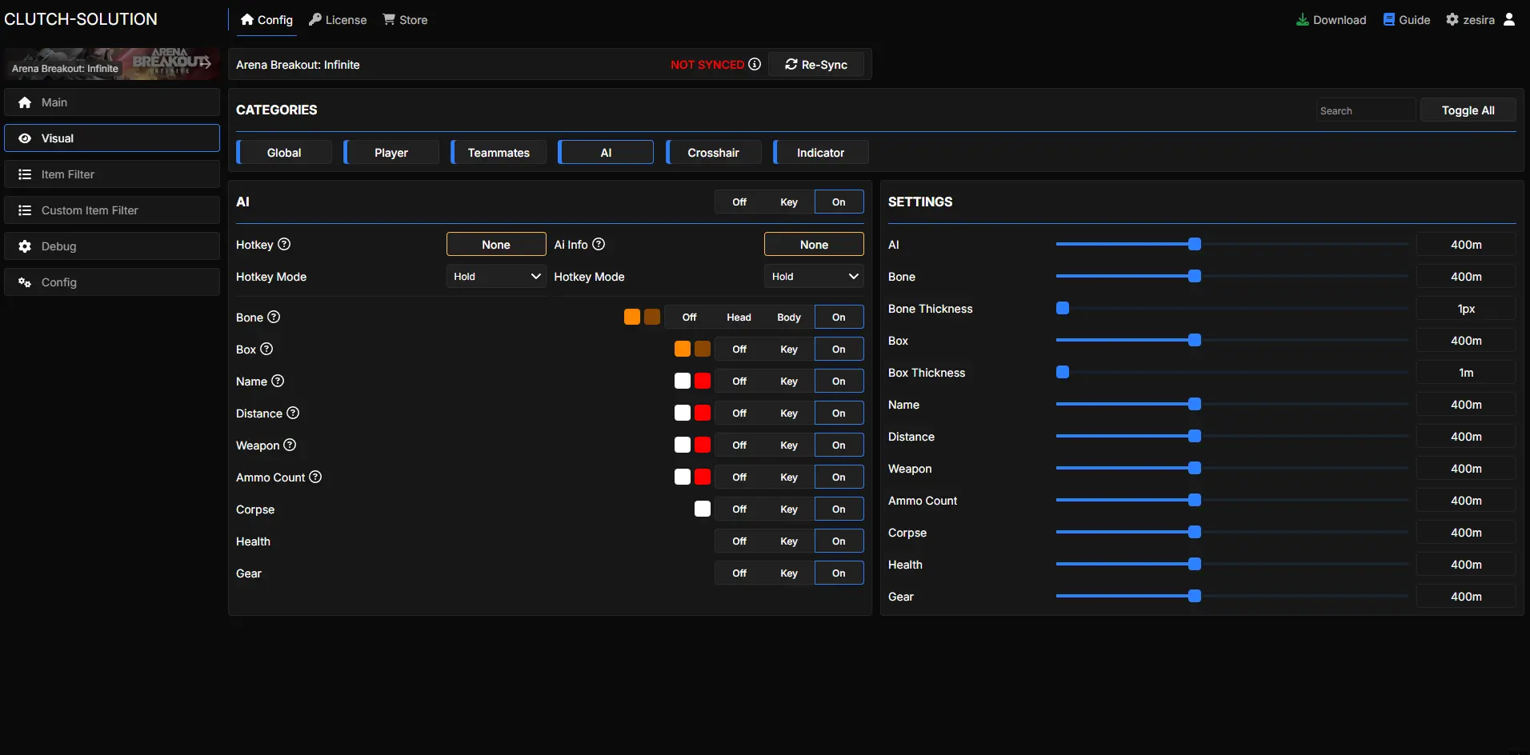Click the help icon beside Ammo Count
1530x755 pixels.
[x=315, y=477]
